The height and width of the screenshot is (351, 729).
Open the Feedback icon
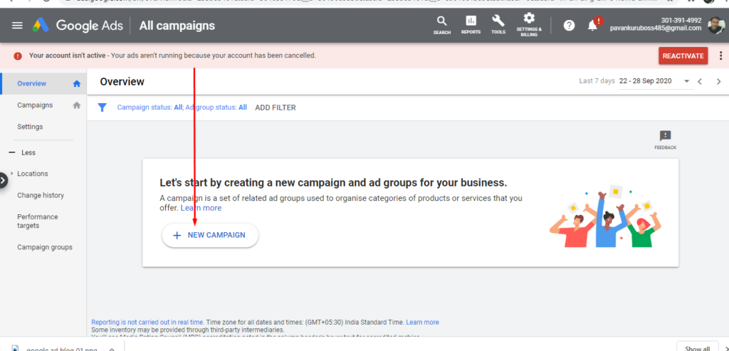click(x=666, y=140)
